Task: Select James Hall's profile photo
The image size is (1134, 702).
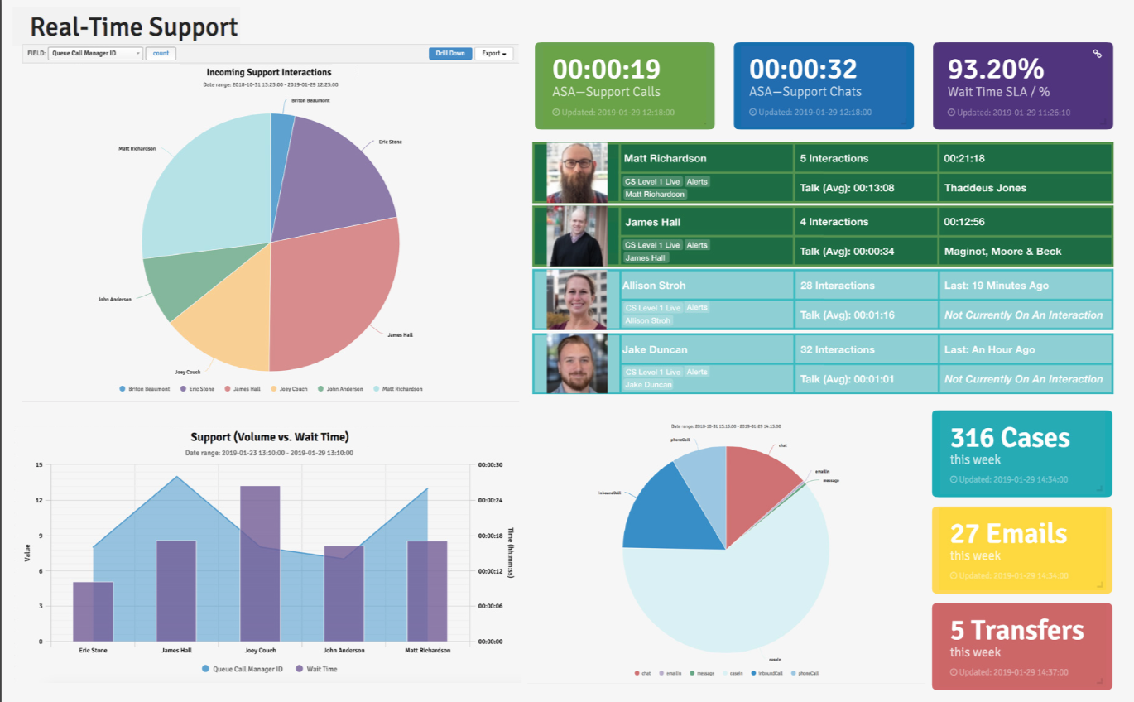Action: click(577, 237)
